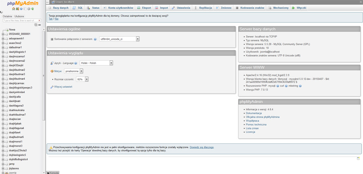363x174 pixels.
Task: Collapse all navigation tree nodes
Action: pos(36,25)
